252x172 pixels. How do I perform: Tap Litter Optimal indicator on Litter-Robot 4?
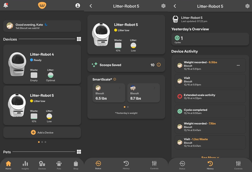pos(50,75)
